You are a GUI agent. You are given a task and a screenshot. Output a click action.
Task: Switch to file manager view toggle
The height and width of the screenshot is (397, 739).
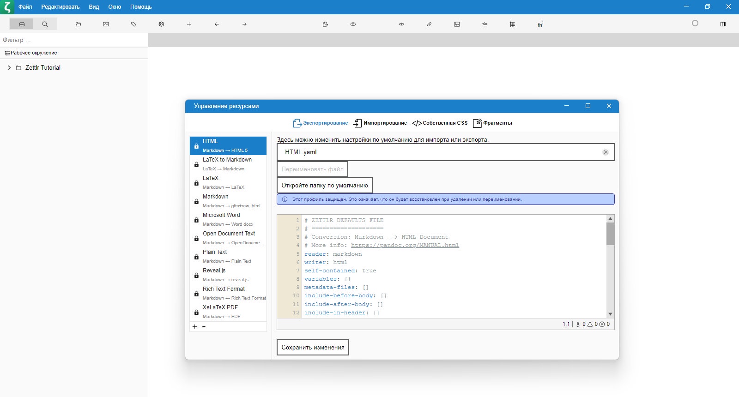pyautogui.click(x=22, y=24)
